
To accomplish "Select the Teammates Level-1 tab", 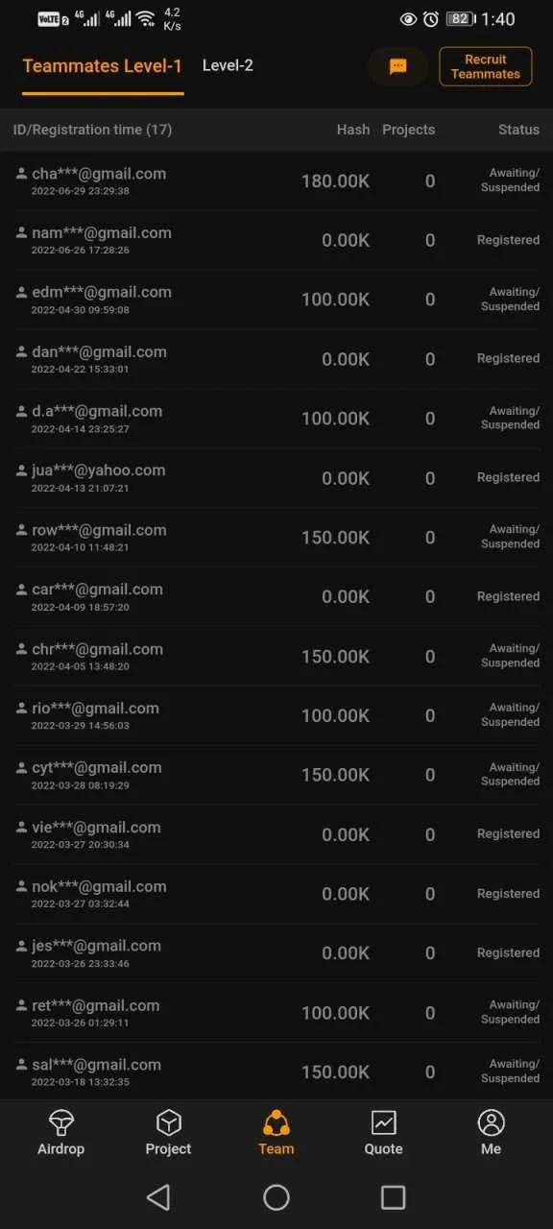I will coord(102,66).
